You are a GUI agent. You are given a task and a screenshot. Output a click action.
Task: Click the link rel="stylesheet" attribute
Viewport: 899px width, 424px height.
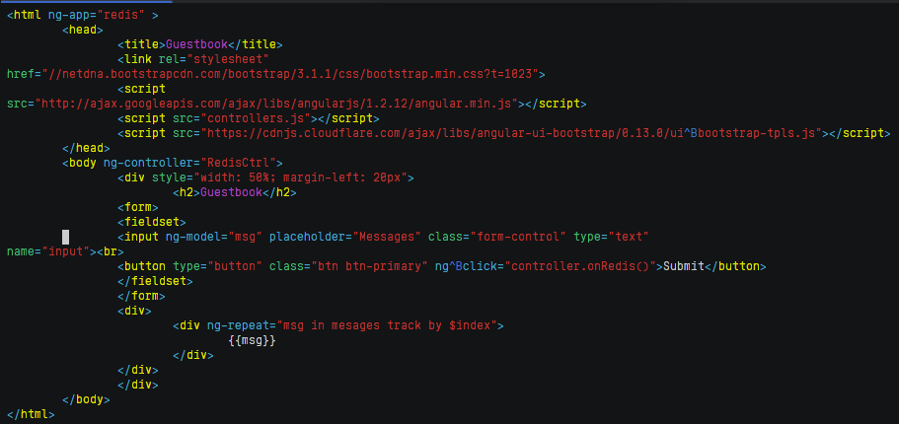click(x=214, y=59)
